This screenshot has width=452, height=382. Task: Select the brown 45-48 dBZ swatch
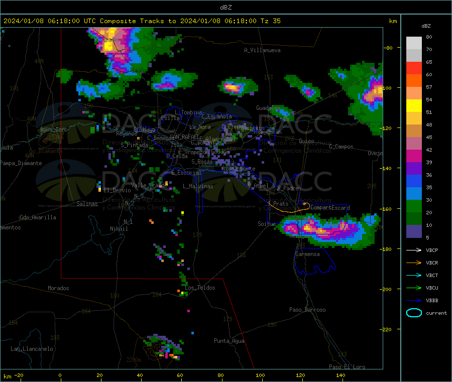pyautogui.click(x=414, y=131)
